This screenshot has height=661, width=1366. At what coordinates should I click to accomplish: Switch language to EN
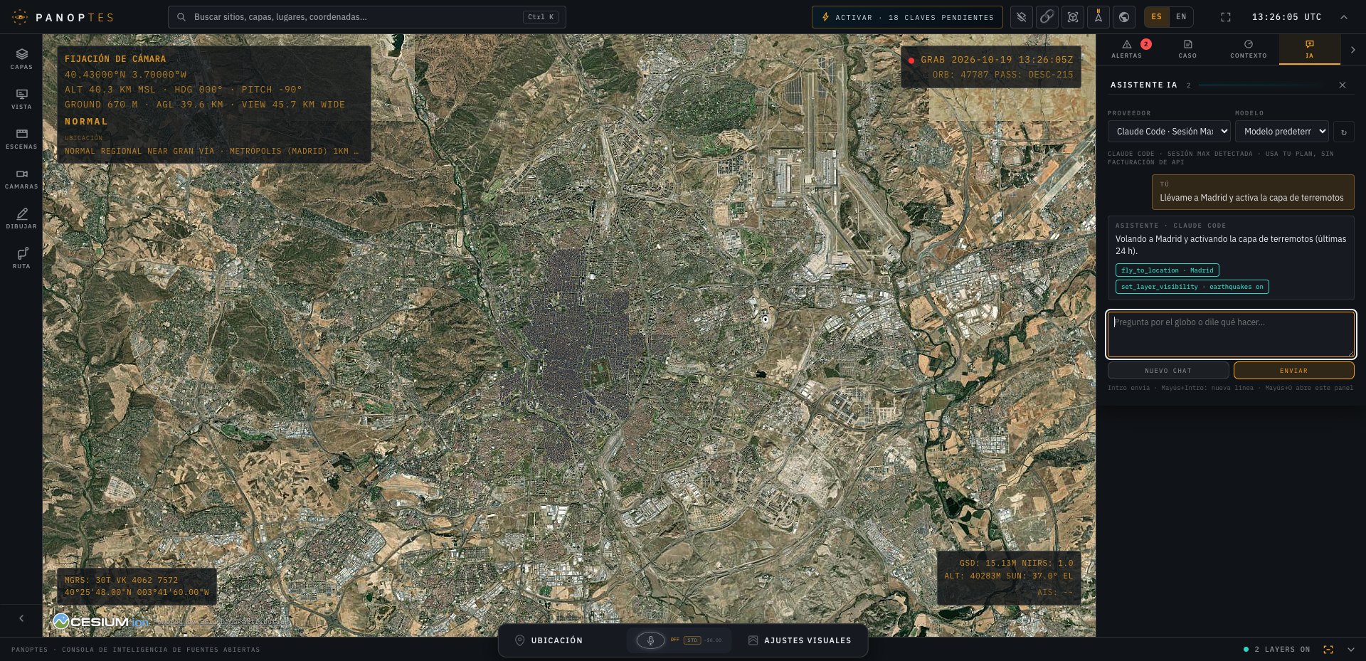[x=1181, y=17]
